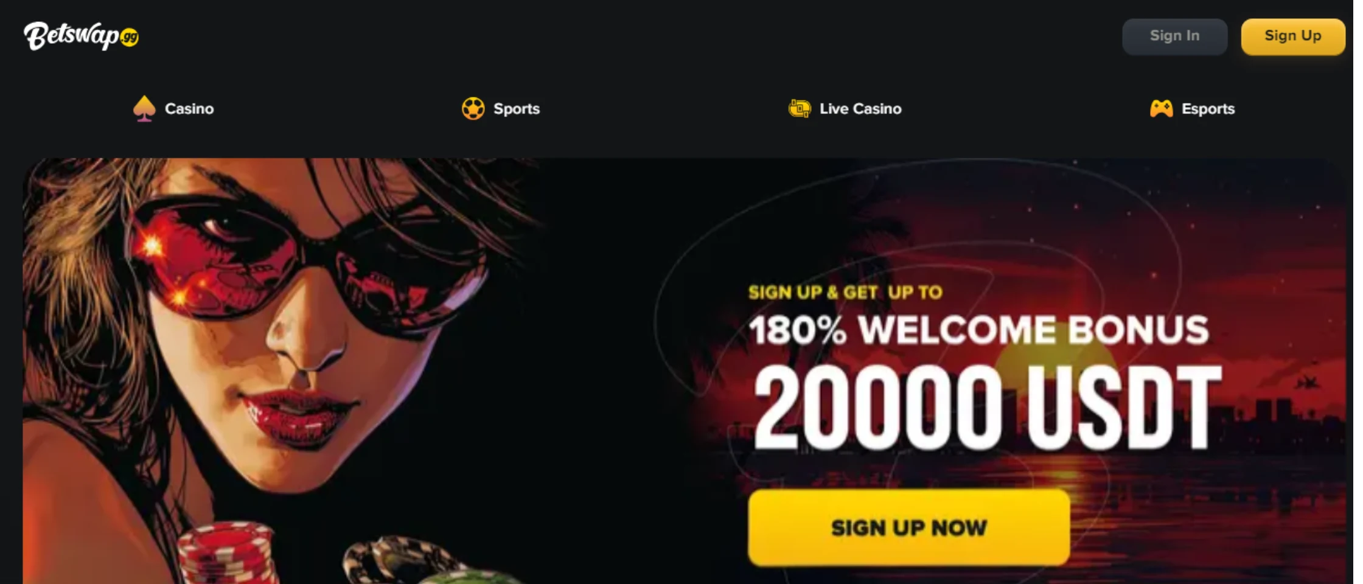Open the Casino section label
This screenshot has width=1363, height=584.
[x=189, y=109]
